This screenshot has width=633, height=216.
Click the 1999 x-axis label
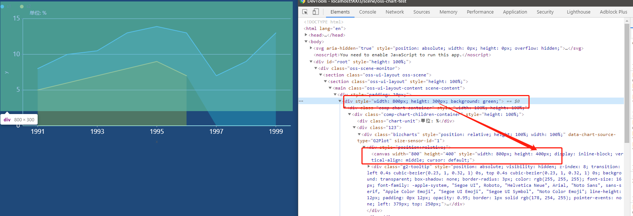tap(276, 132)
